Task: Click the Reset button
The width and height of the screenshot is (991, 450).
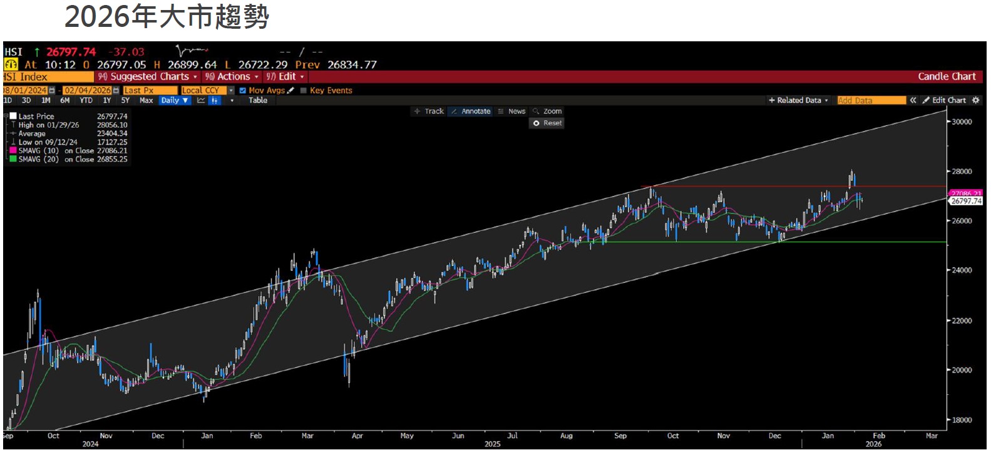Action: pos(547,123)
